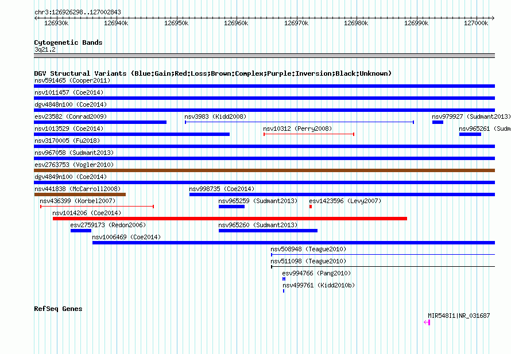Click the blue nsv979927 gain bar
Screen dimensions: 511x354
coord(438,122)
